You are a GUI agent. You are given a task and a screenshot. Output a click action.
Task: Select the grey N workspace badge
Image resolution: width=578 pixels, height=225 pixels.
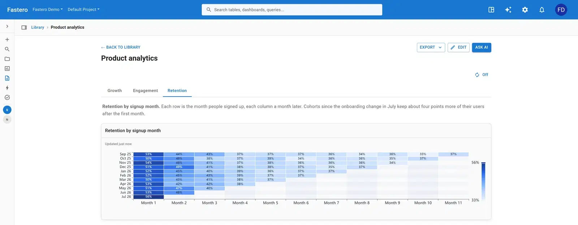7,120
